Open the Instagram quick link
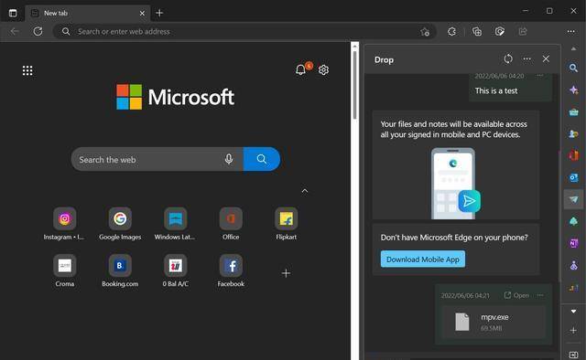Viewport: 586px width, 360px height. (64, 224)
